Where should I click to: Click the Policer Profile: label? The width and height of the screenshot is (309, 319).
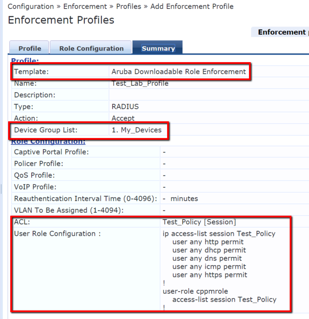coord(39,163)
